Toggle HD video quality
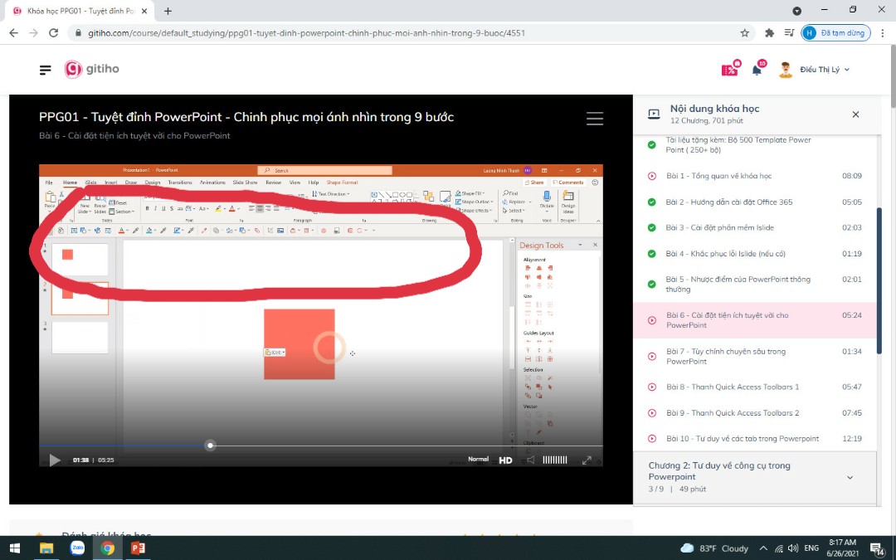 click(506, 460)
